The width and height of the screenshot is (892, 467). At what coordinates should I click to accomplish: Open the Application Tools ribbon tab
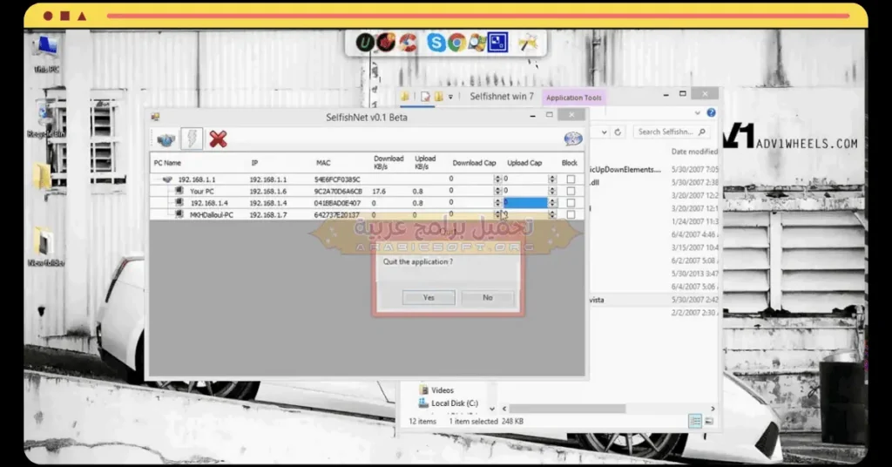(x=573, y=98)
